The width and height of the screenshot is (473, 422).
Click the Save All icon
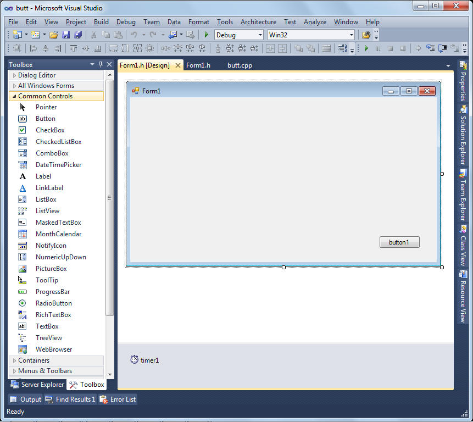click(x=78, y=35)
